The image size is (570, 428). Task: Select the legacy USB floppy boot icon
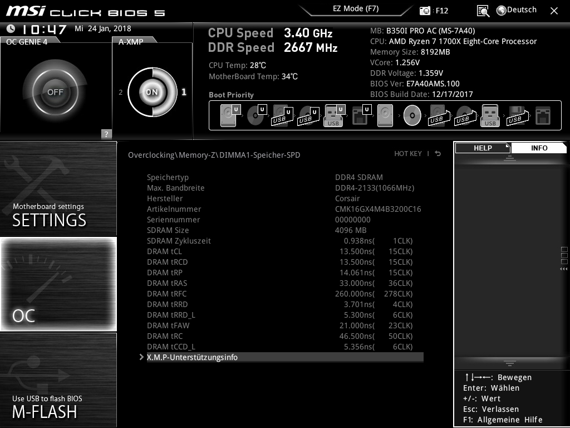point(518,115)
